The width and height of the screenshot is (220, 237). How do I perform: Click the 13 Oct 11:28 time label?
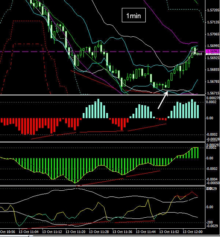tap(99, 232)
